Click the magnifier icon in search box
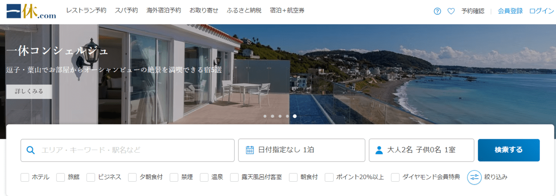 coord(30,150)
